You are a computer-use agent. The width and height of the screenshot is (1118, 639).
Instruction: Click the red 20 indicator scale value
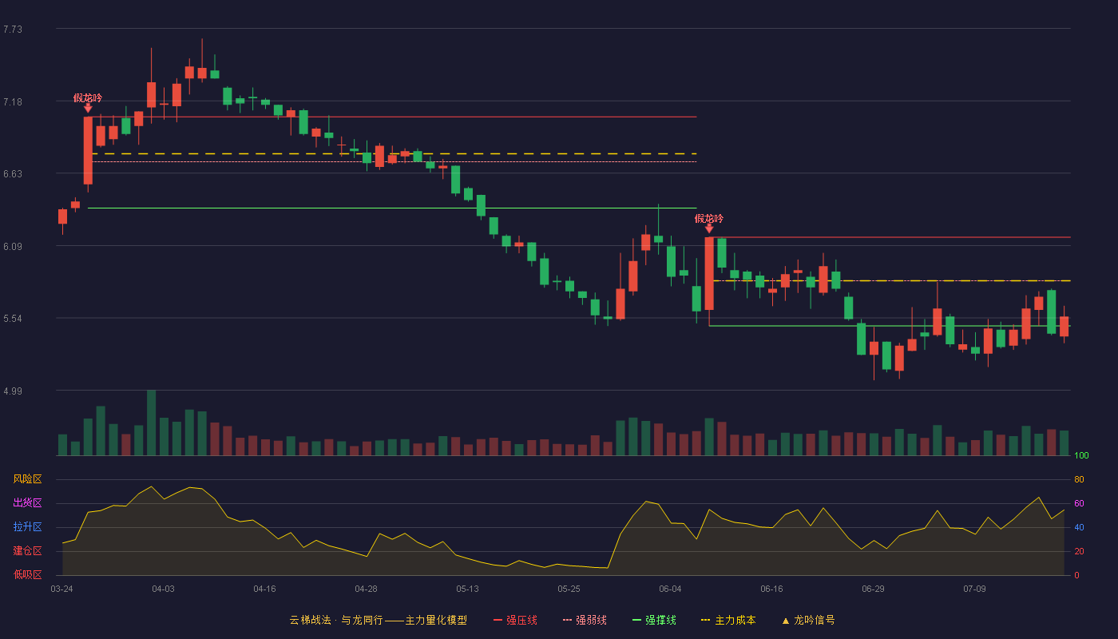click(x=1079, y=551)
